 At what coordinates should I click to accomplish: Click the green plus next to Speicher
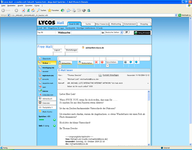click(54, 120)
